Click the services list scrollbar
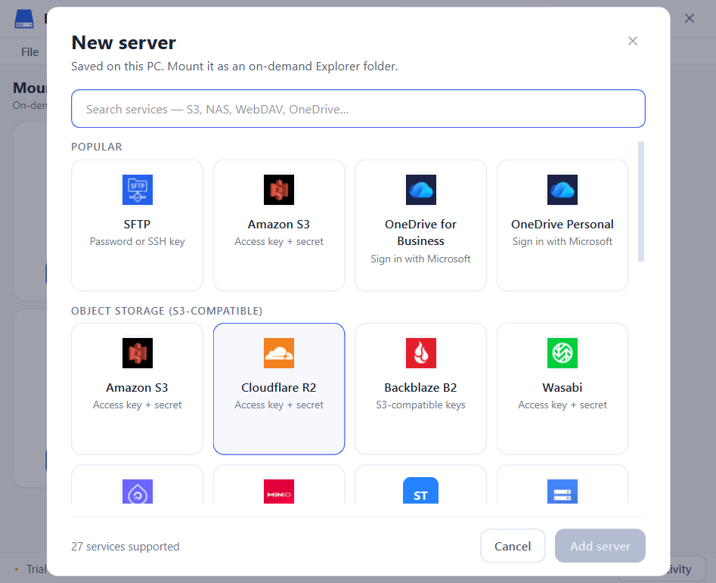 (x=641, y=201)
